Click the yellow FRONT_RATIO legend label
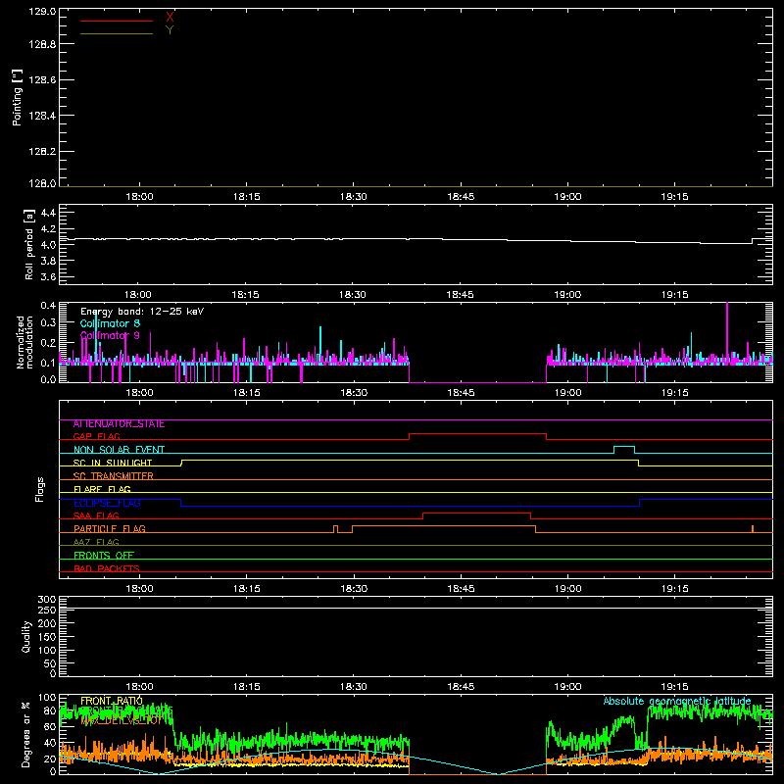This screenshot has width=784, height=784. 111,701
